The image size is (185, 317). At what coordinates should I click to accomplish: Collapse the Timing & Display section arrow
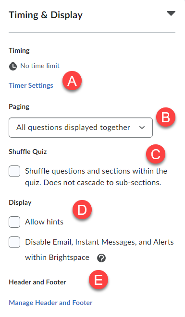pyautogui.click(x=171, y=13)
